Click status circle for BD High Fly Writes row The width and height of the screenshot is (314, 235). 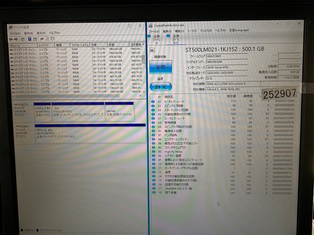(x=153, y=151)
